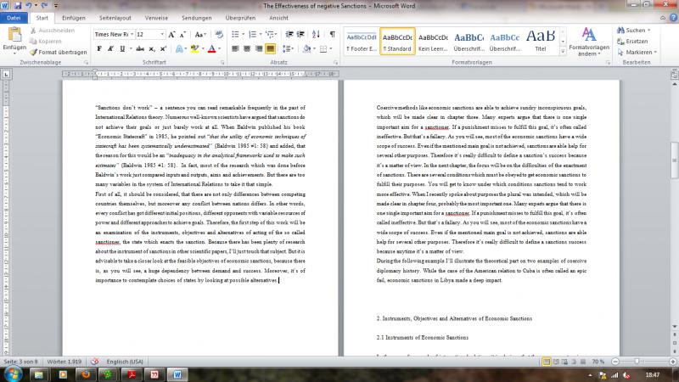Select the Titel style
Screen dimensions: 679x382
pos(540,41)
